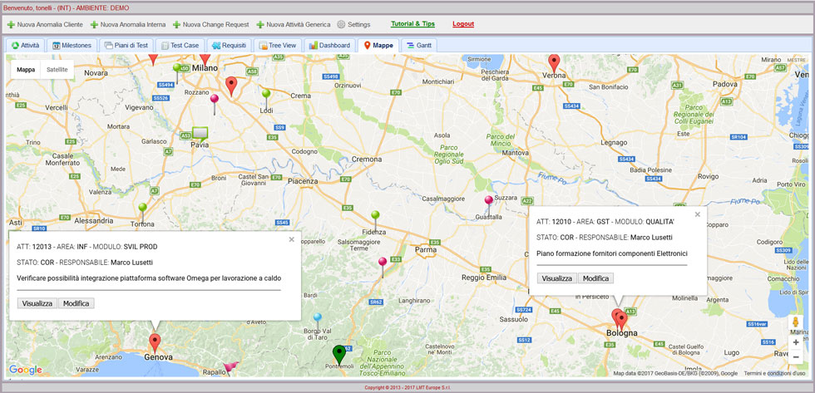Click the red marker at Verona
The image size is (815, 393).
tap(554, 63)
